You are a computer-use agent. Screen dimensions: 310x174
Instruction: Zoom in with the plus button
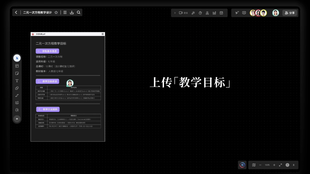(274, 165)
